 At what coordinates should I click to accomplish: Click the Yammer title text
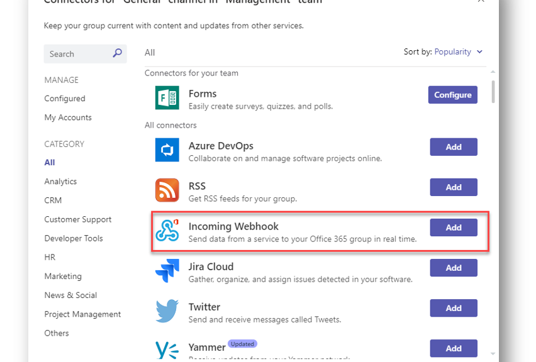click(207, 348)
